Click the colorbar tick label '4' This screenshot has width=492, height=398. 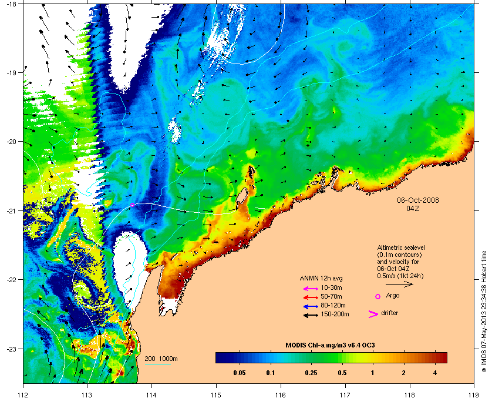click(x=434, y=373)
